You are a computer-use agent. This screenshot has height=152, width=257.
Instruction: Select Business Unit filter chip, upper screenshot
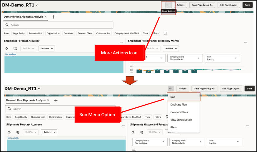pyautogui.click(x=35, y=33)
